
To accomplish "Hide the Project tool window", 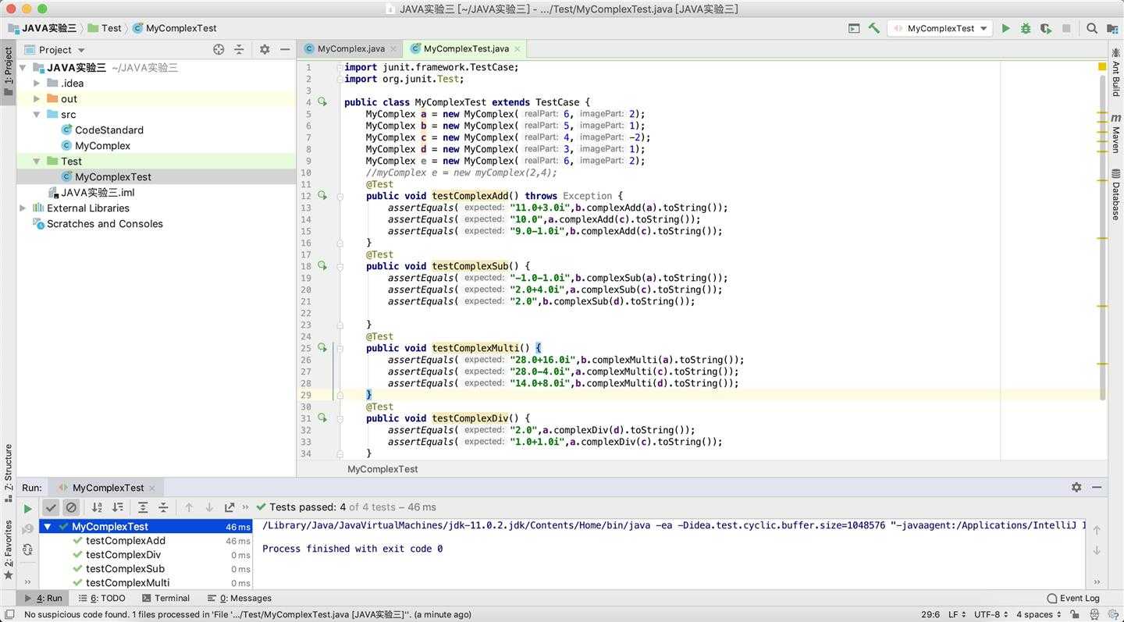I will [285, 49].
